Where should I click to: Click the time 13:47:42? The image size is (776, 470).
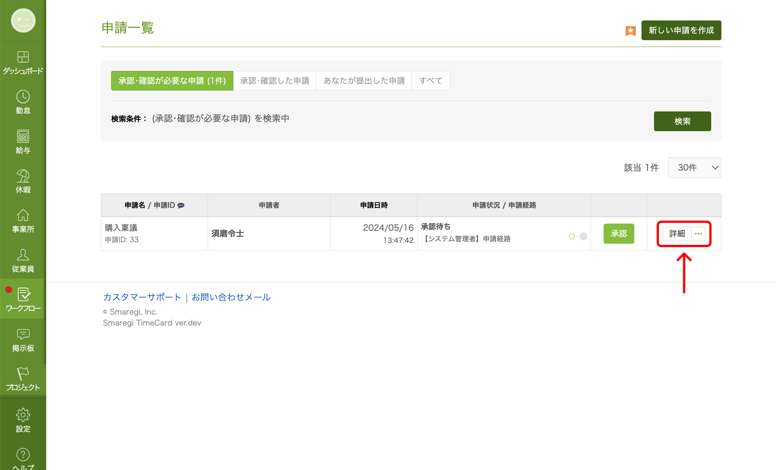pos(398,240)
